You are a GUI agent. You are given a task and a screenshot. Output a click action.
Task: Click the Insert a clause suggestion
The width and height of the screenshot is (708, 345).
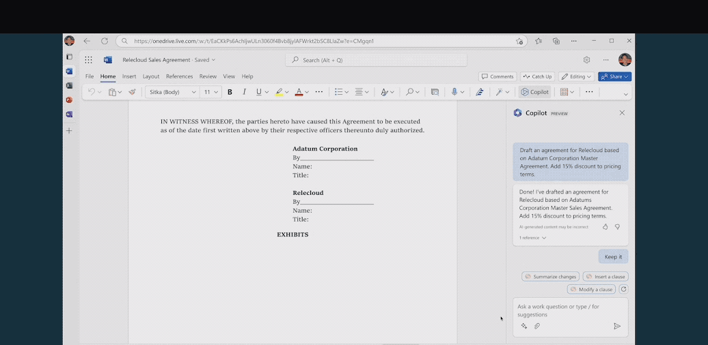[605, 277]
